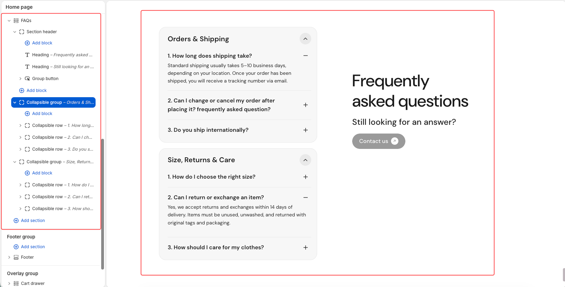Expand the Group button tree item

[x=20, y=79]
